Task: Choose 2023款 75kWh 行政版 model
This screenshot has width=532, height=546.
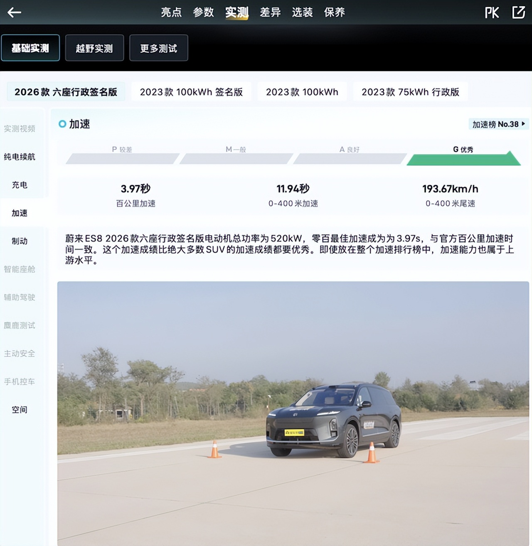Action: pos(410,92)
